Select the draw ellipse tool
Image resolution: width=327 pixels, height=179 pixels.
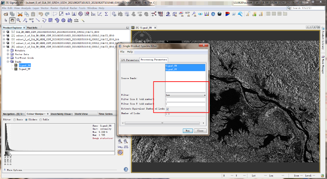63,20
